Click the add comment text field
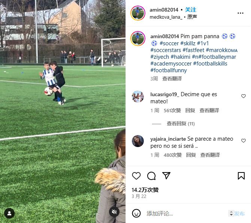251x223 pixels. [x=186, y=213]
